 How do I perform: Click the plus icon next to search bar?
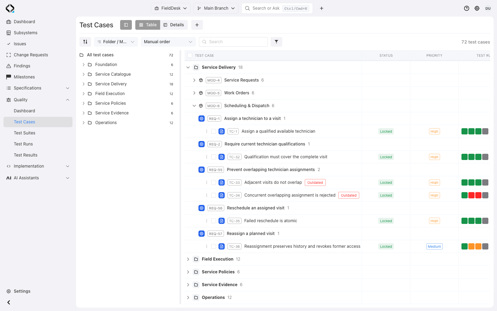click(x=322, y=8)
